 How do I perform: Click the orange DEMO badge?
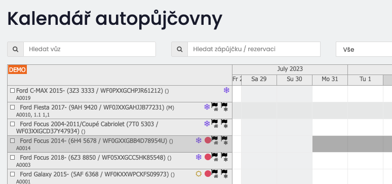coord(17,69)
